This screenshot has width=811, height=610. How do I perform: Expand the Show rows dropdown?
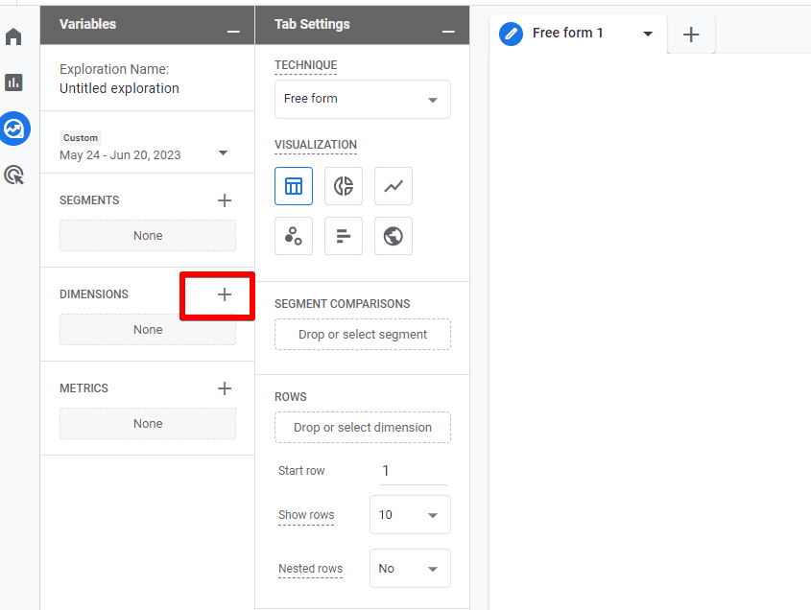point(410,515)
